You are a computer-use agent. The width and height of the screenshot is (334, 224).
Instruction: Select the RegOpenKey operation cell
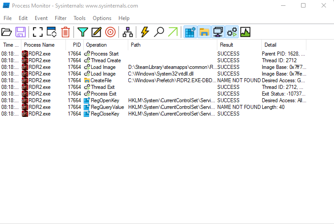click(x=102, y=100)
